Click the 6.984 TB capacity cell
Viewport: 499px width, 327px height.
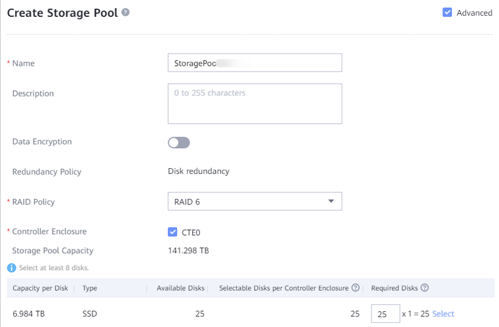point(29,314)
